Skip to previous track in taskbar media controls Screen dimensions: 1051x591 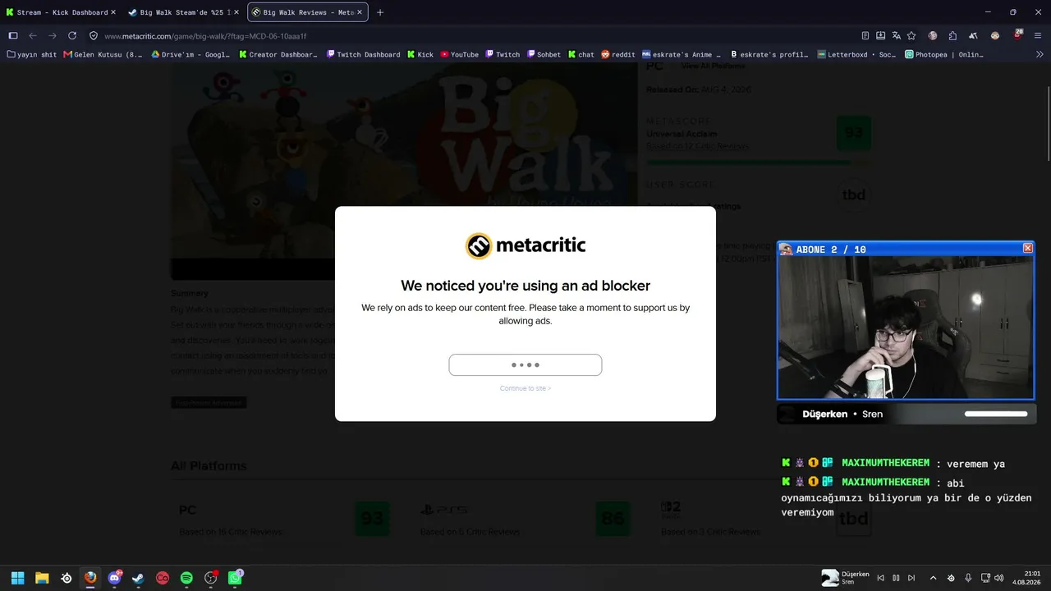tap(881, 578)
